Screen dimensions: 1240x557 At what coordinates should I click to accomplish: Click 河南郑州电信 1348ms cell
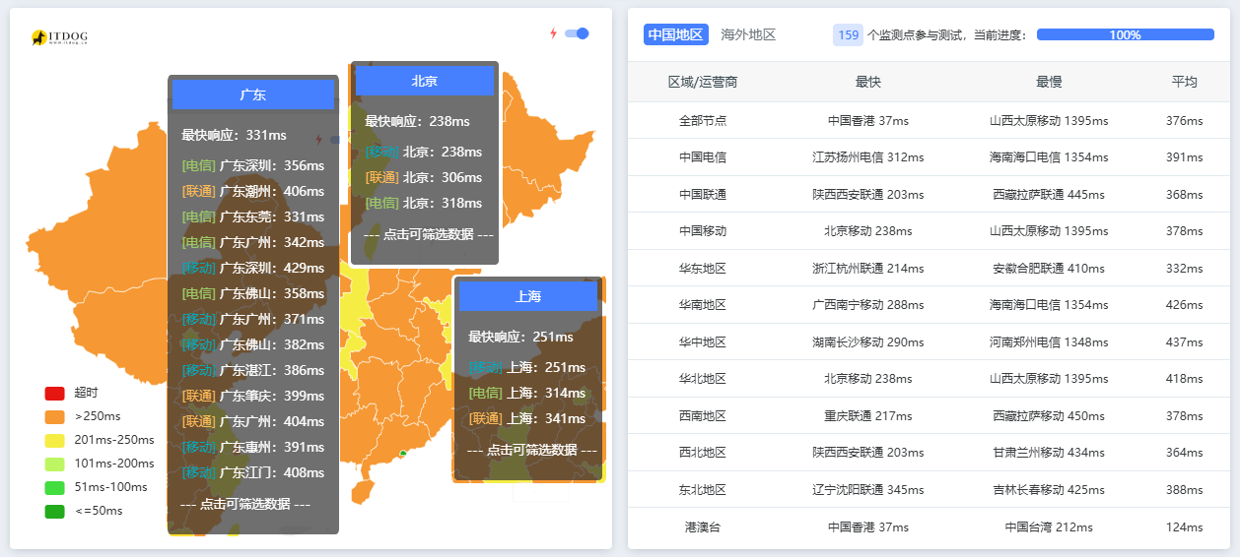tap(1049, 342)
